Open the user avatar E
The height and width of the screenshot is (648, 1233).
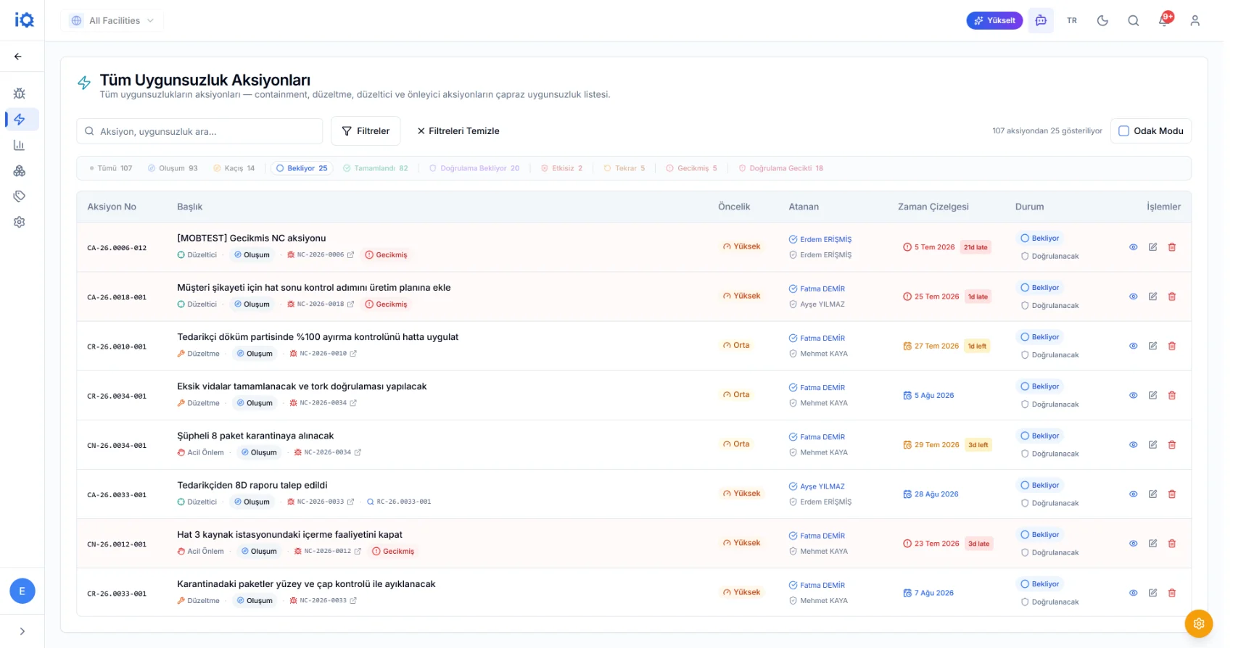coord(22,591)
